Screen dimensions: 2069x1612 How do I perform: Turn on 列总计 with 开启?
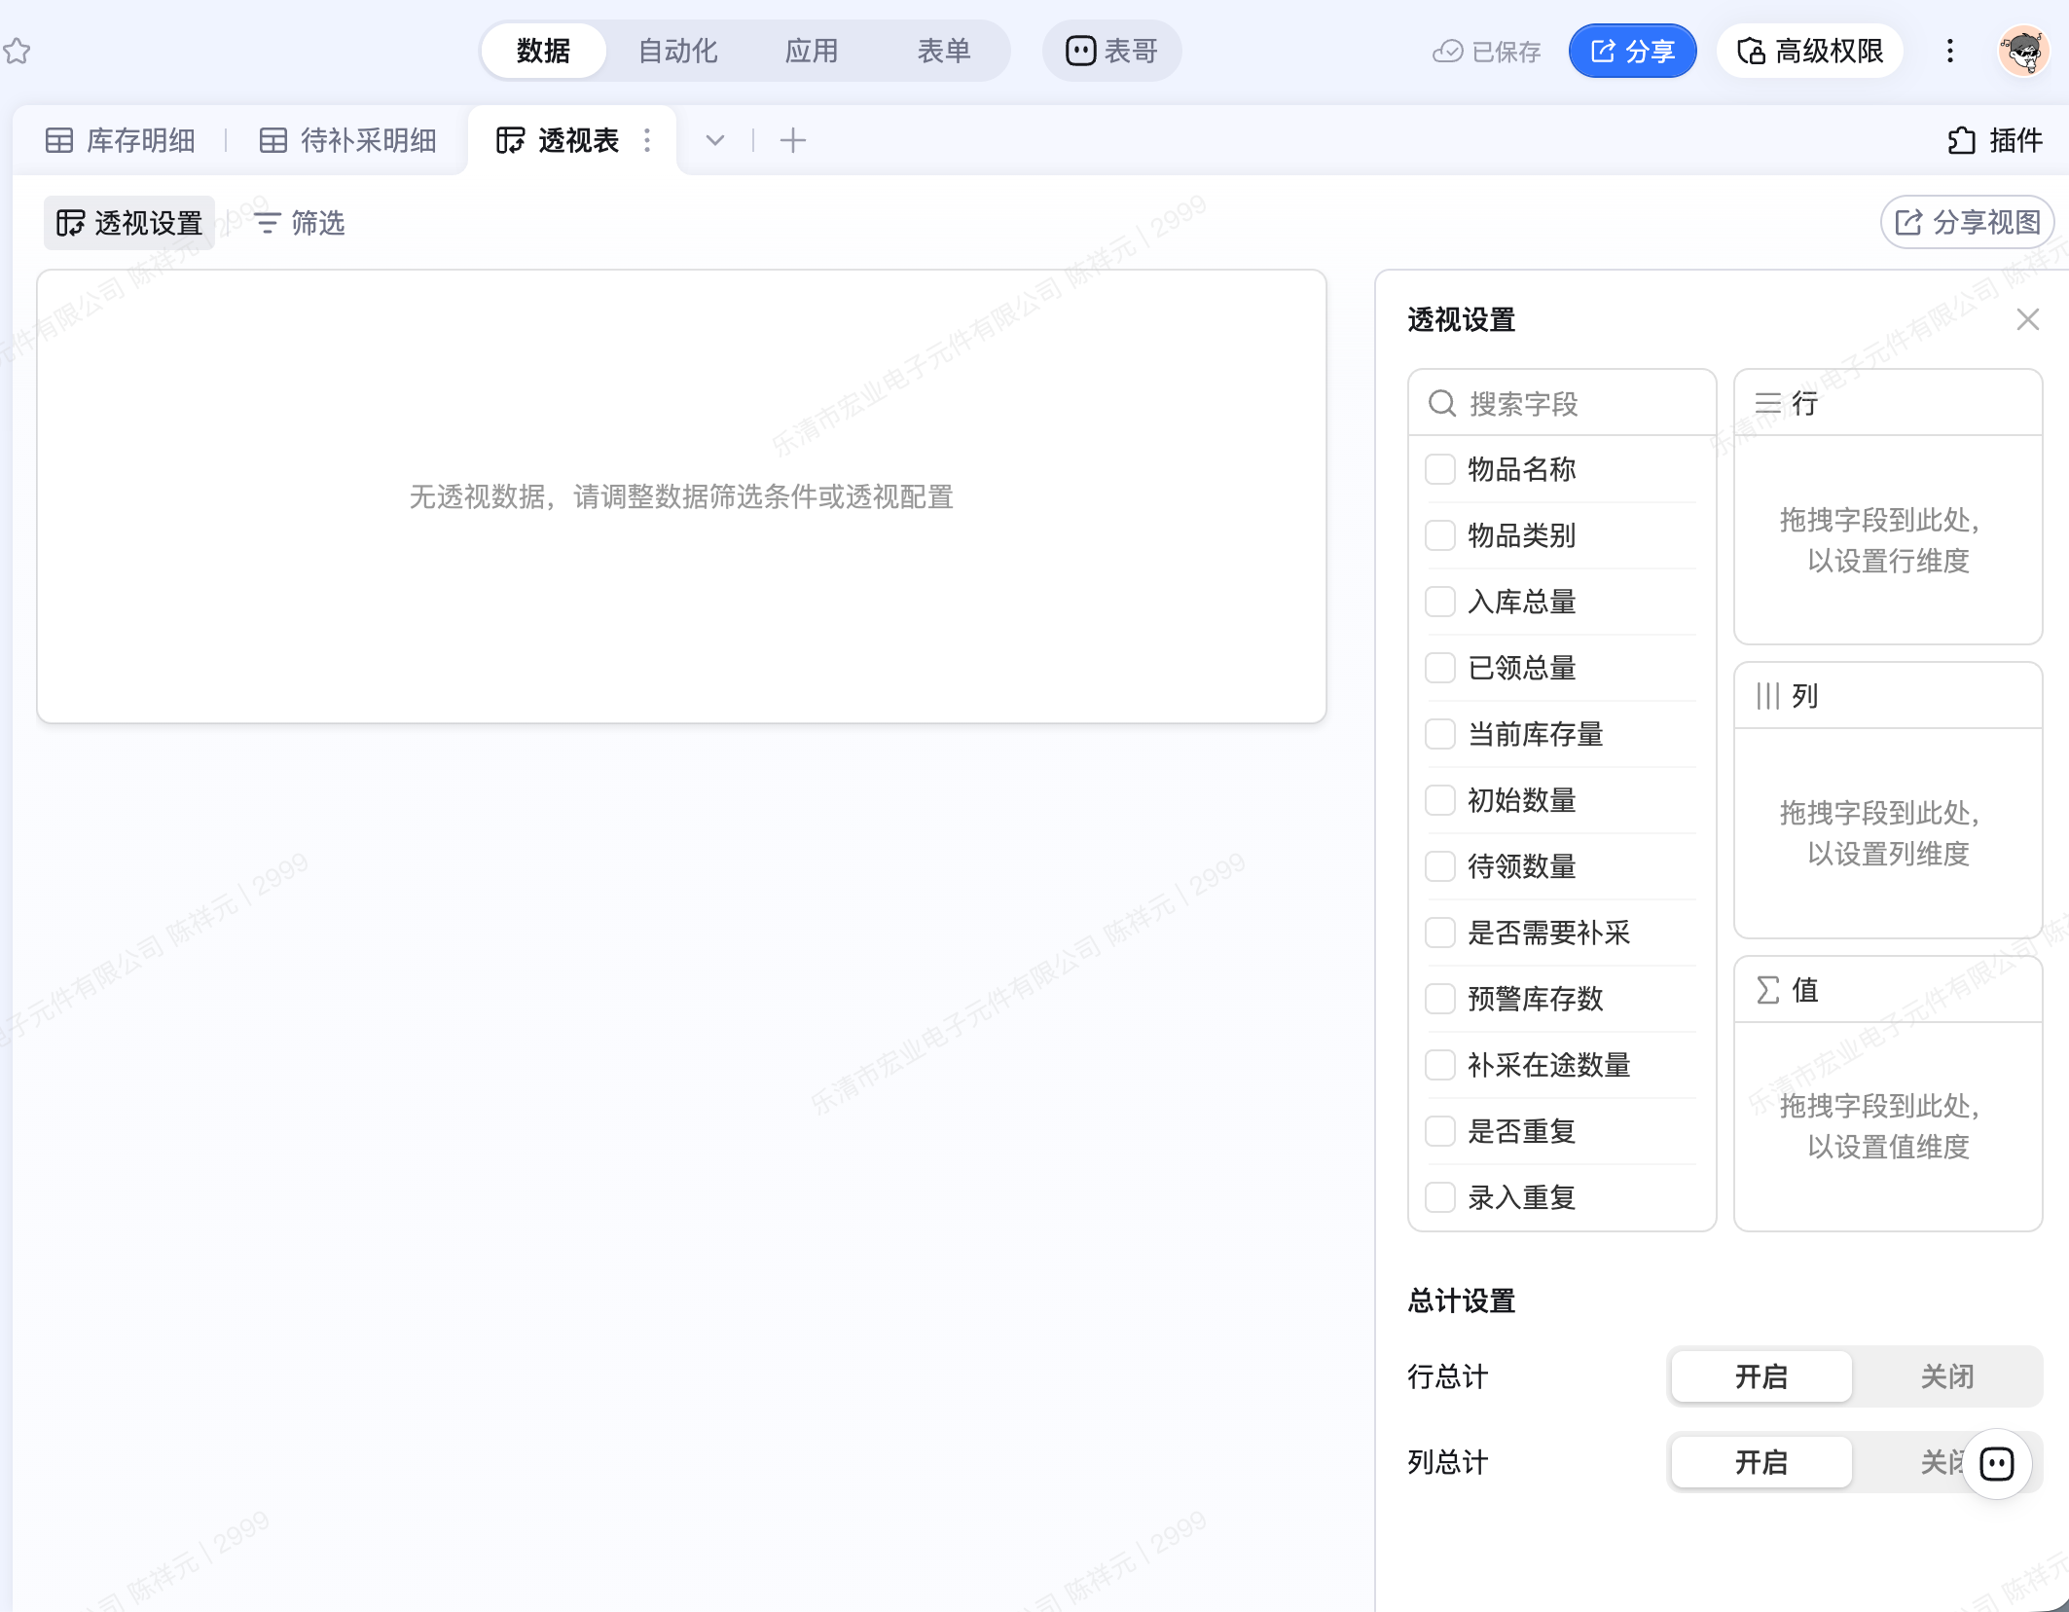(x=1761, y=1462)
